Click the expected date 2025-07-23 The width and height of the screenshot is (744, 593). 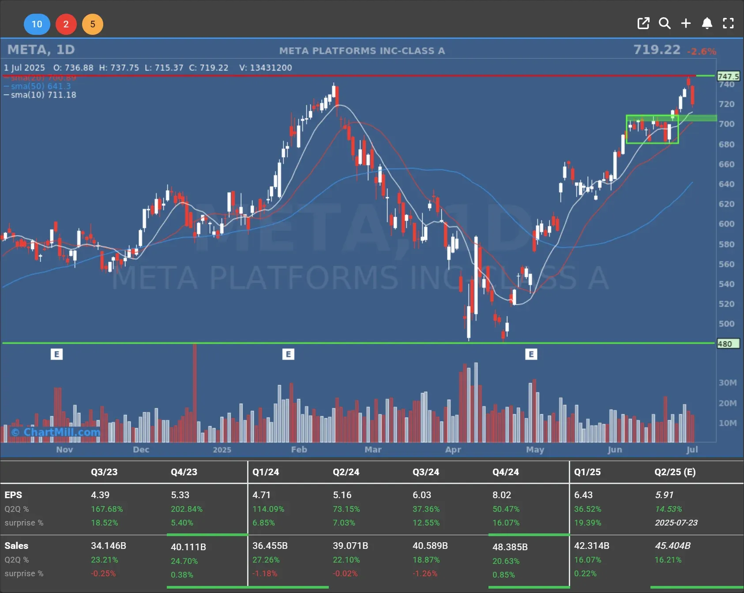pos(676,522)
